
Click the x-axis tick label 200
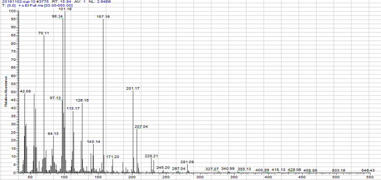(133, 177)
